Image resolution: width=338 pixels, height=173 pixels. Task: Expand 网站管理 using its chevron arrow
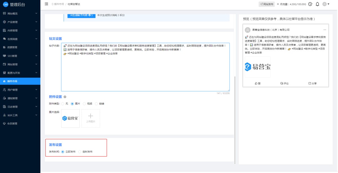[36, 64]
